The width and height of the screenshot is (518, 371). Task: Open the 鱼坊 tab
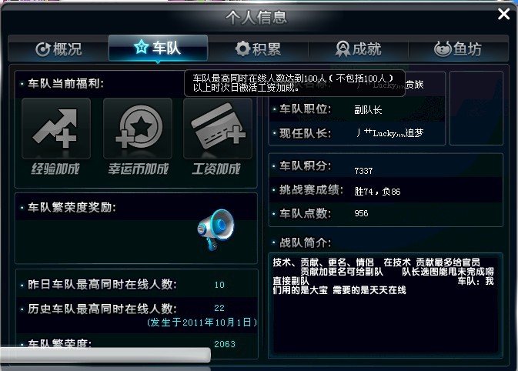[458, 49]
